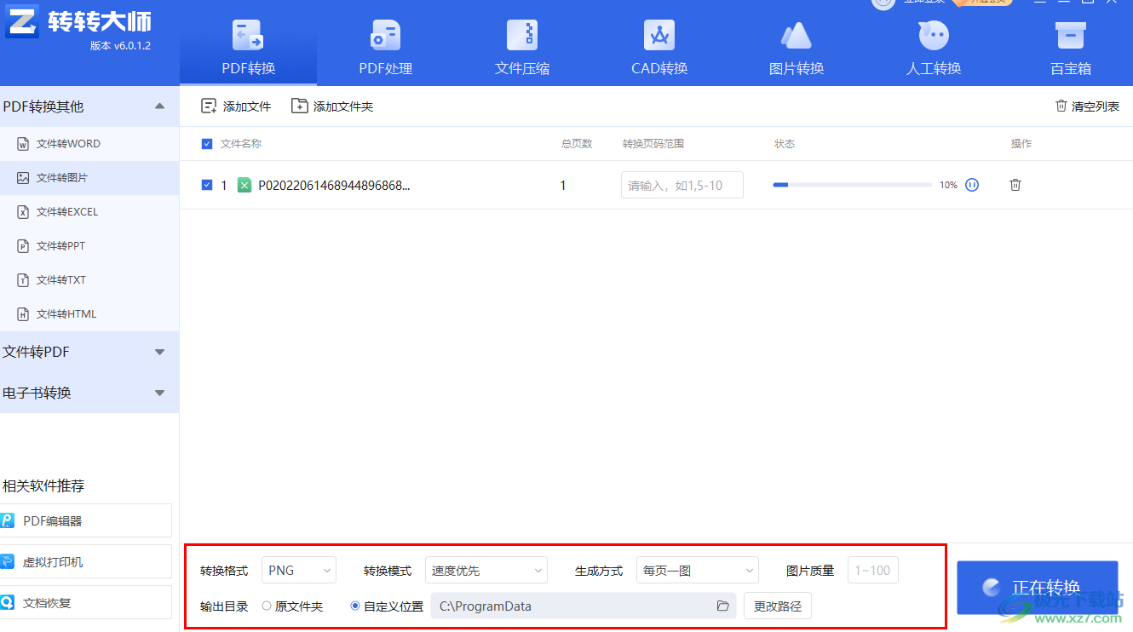Click the 输出目录 label
Screen dimensions: 1133x632
[224, 606]
